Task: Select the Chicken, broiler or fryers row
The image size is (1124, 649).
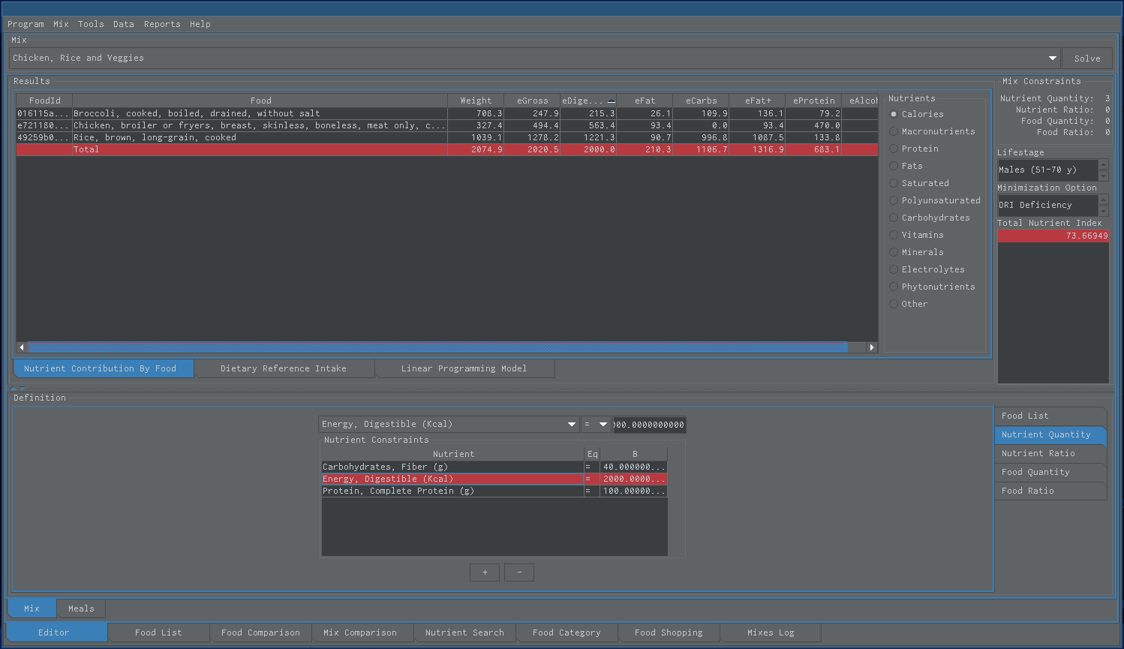Action: 447,125
